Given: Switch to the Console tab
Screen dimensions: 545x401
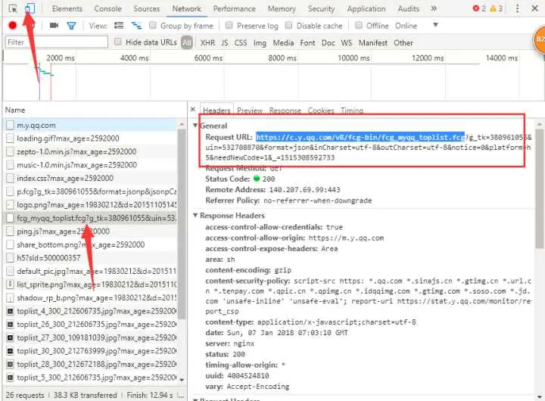Looking at the screenshot, I should (x=107, y=8).
